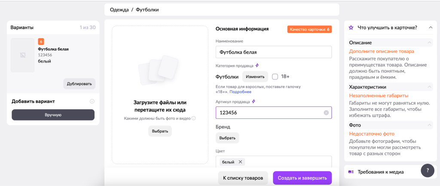
Task: Clear the Артикул продавца field with the X icon
Action: coord(326,113)
